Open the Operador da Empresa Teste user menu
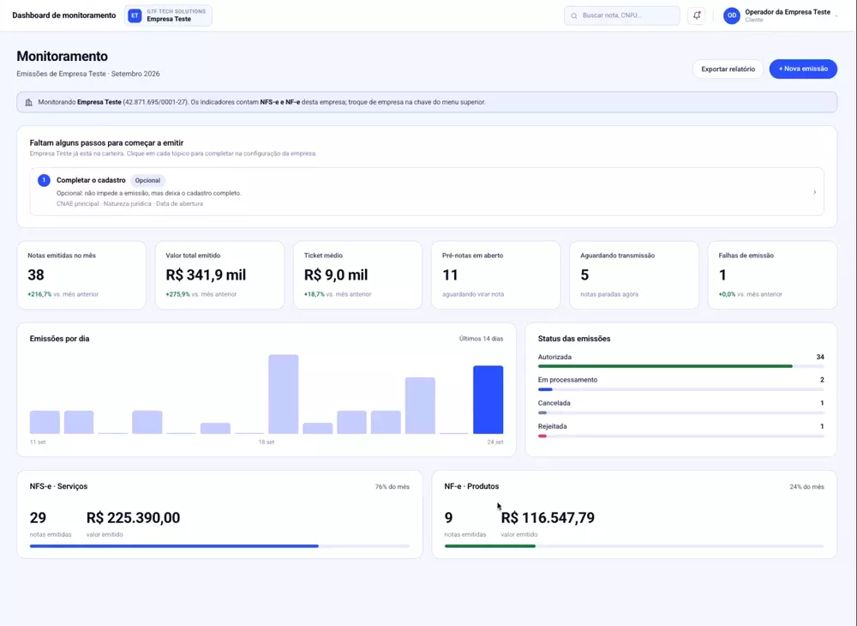 [781, 15]
